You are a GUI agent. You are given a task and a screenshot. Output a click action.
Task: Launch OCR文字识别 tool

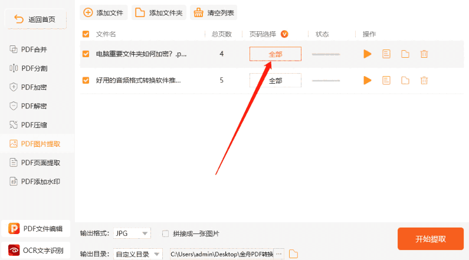pos(35,250)
